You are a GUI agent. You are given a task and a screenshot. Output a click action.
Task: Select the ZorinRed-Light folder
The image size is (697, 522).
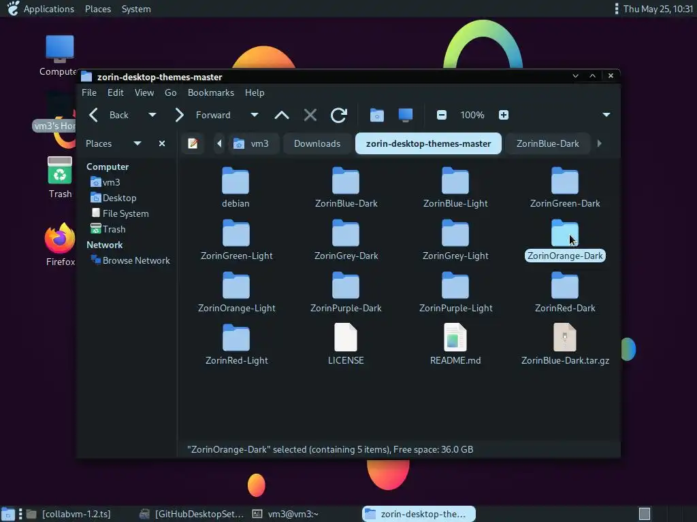[236, 345]
